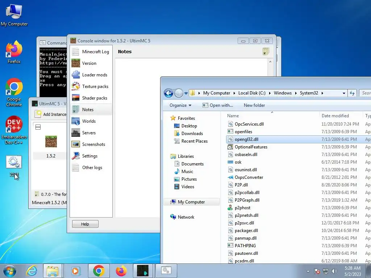Expand arrow after Windows breadcrumb

coord(296,93)
